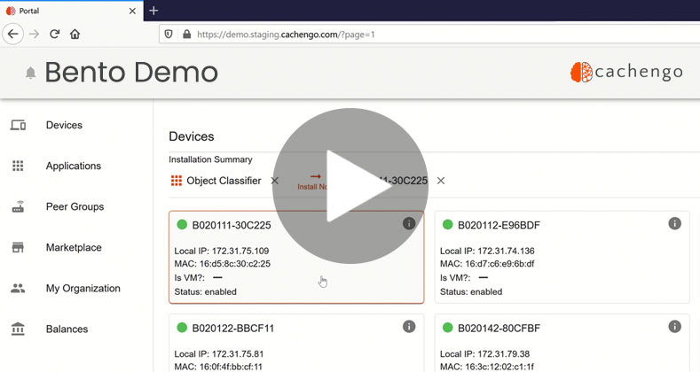
Task: Open the shield tracking protection icon
Action: coord(169,35)
